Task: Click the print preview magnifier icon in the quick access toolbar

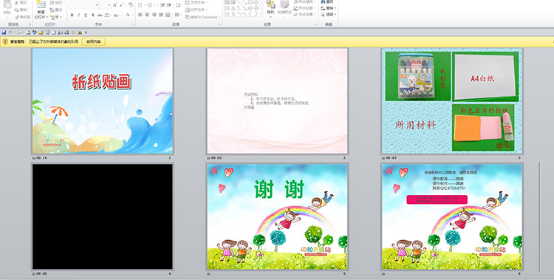Action: pos(28,33)
